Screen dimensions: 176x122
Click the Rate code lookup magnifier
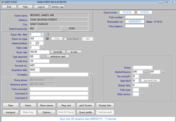tap(42, 48)
